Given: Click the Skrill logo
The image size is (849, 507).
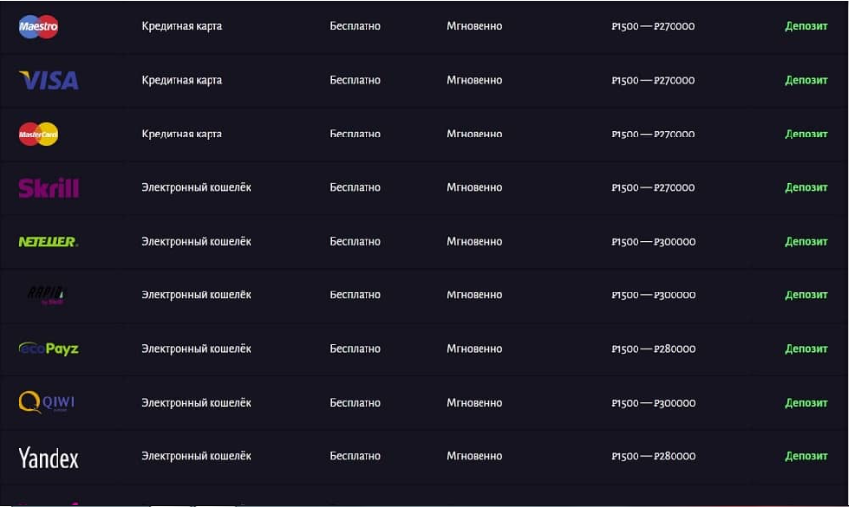Looking at the screenshot, I should (x=49, y=187).
